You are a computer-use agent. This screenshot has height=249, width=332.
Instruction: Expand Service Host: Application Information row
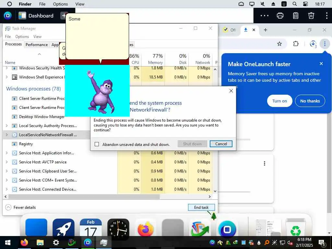[6, 153]
